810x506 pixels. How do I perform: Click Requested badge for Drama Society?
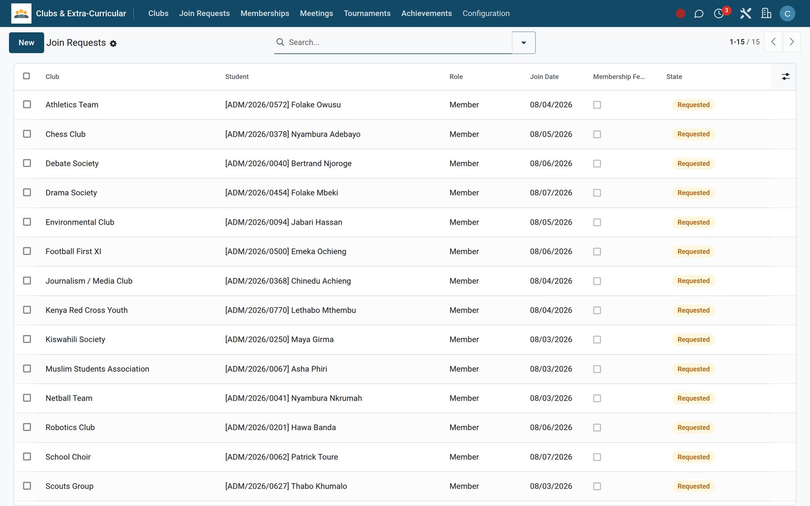pos(694,193)
